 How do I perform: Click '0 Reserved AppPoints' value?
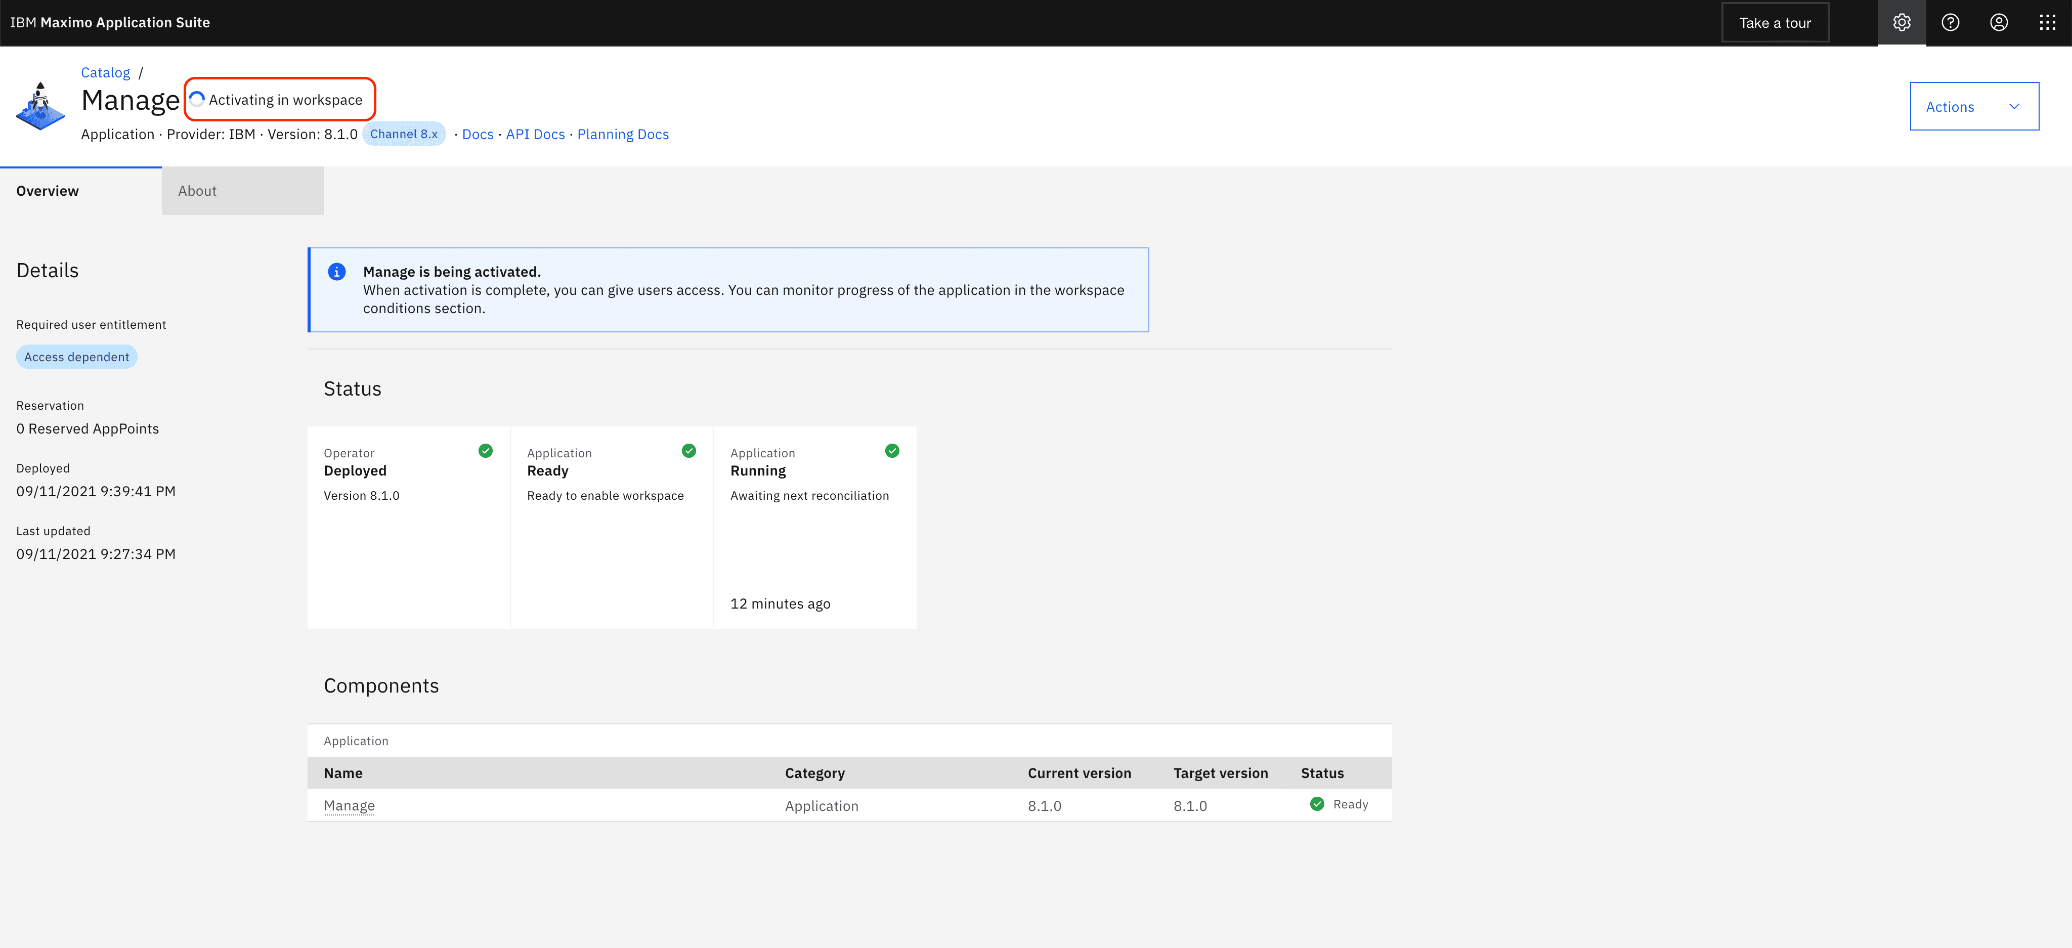88,428
